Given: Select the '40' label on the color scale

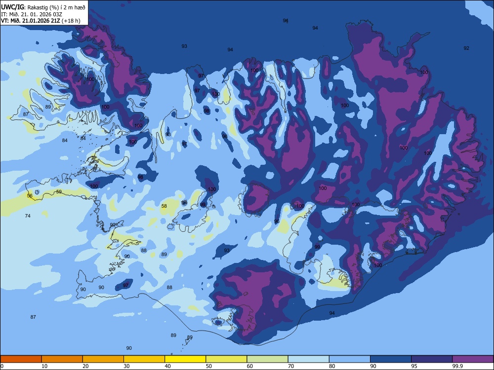Looking at the screenshot, I should 167,366.
